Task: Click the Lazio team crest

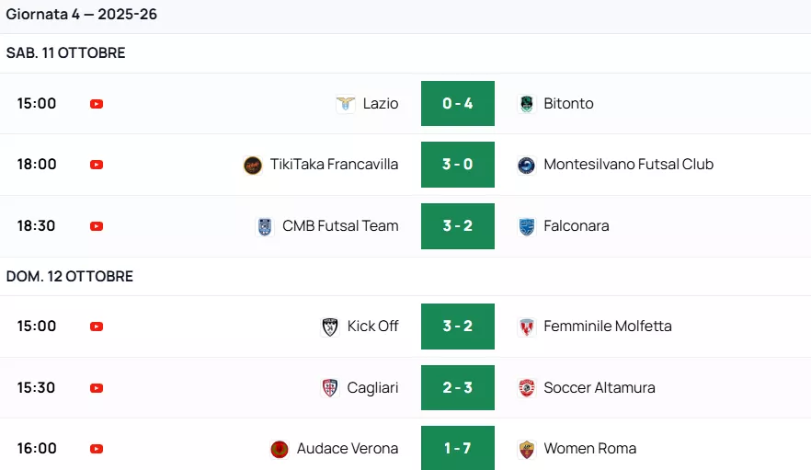Action: 345,104
